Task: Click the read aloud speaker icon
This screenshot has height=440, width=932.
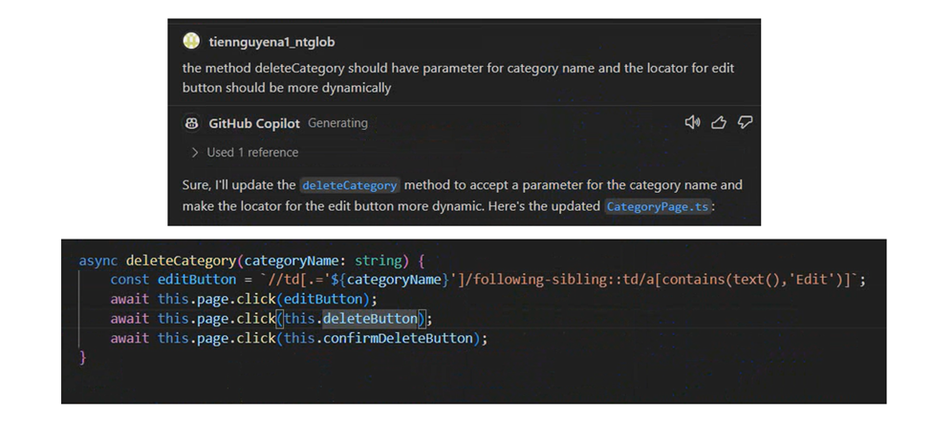Action: tap(693, 122)
